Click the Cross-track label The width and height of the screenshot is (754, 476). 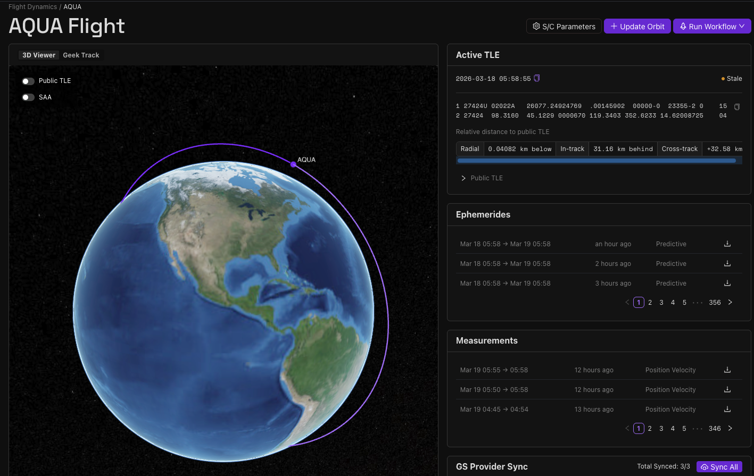(680, 149)
